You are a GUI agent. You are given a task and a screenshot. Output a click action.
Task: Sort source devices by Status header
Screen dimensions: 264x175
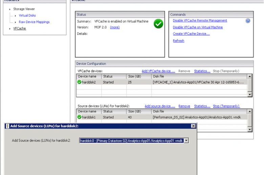(114, 111)
